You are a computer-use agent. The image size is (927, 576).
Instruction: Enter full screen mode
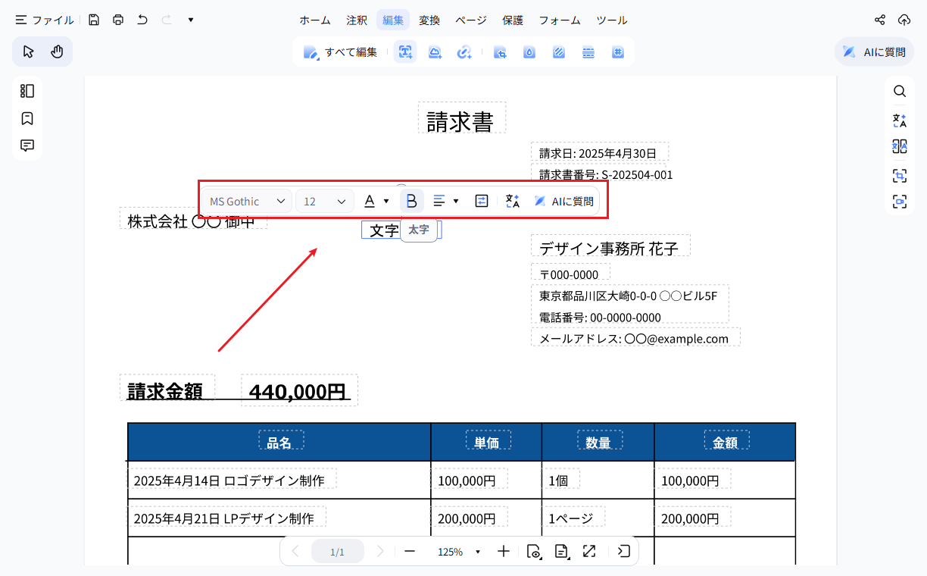pyautogui.click(x=589, y=552)
